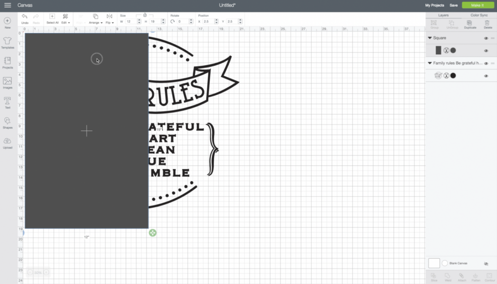Viewport: 497px width, 284px height.
Task: Open the hamburger menu at top left
Action: [x=7, y=5]
